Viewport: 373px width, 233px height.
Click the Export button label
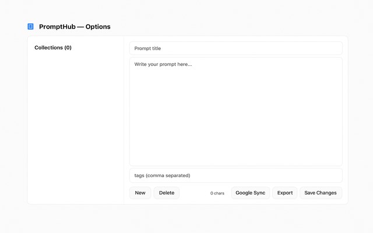coord(285,193)
